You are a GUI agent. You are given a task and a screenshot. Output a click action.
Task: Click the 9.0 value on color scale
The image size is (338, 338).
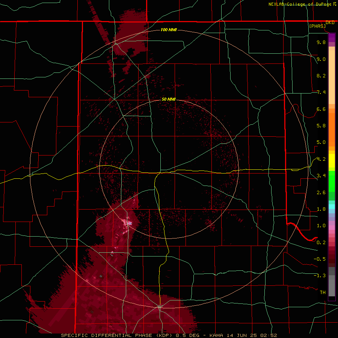[321, 59]
